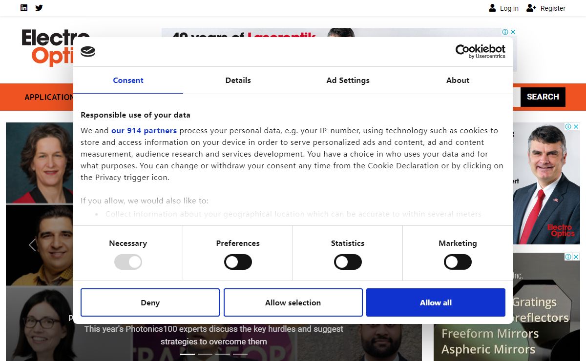Open the LinkedIn social icon
This screenshot has height=361, width=586.
coord(24,8)
